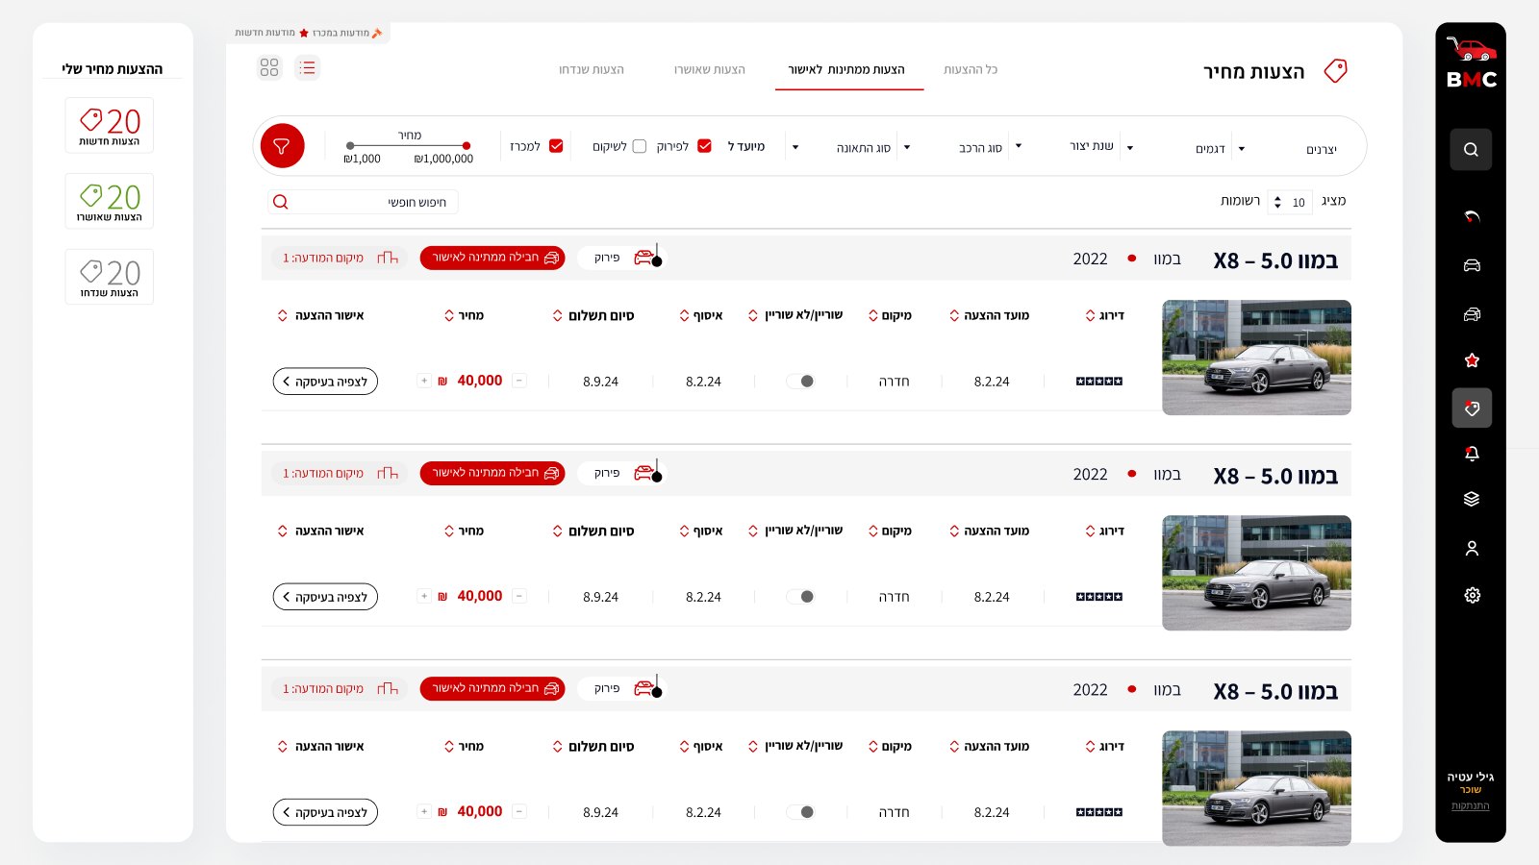Click the התנתקות logout link
This screenshot has height=865, width=1539.
pyautogui.click(x=1471, y=805)
